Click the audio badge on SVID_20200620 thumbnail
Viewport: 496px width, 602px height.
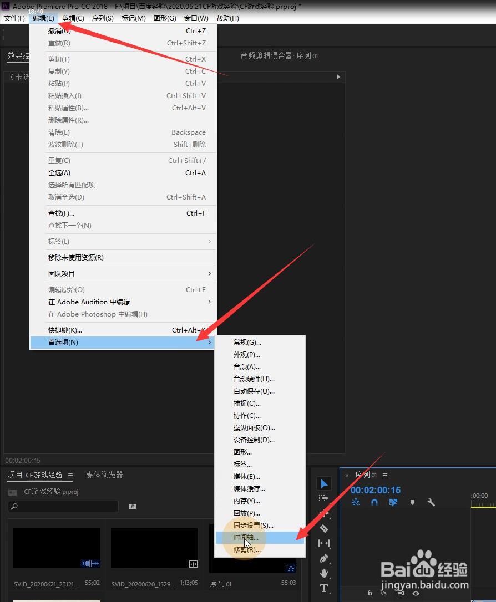pyautogui.click(x=193, y=564)
